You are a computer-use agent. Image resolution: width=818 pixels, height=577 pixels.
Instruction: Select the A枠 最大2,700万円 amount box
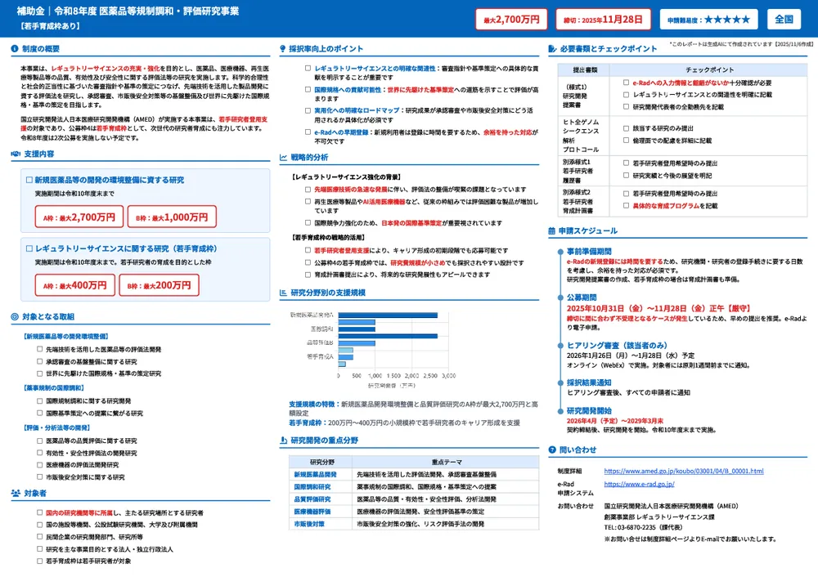79,217
